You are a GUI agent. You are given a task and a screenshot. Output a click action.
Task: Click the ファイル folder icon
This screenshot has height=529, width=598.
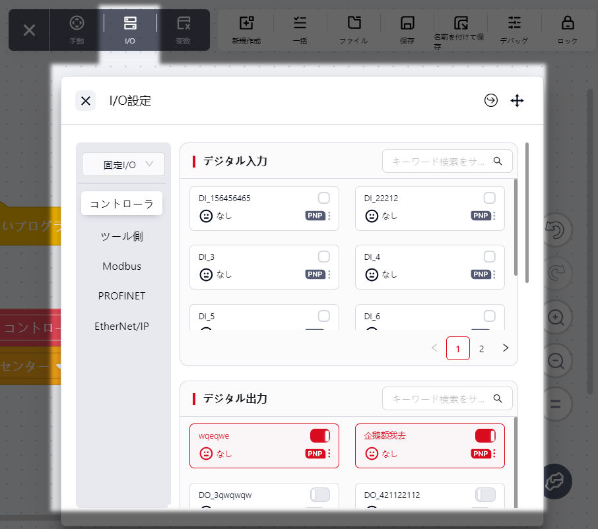click(x=354, y=23)
